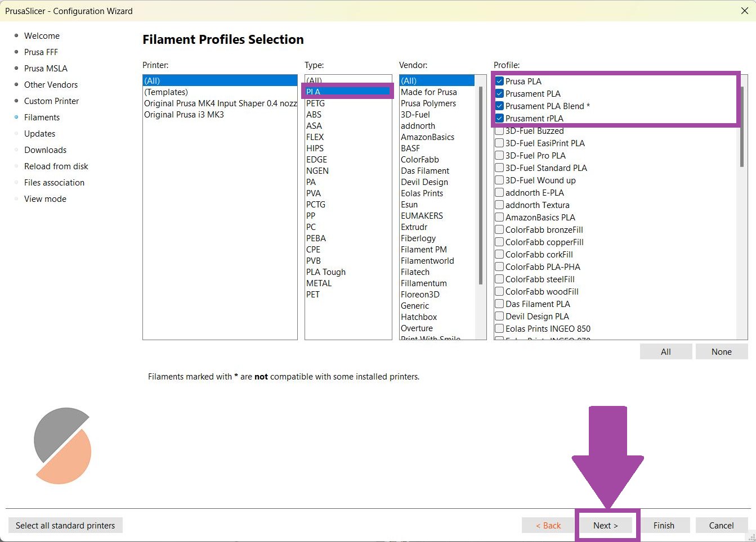Open the Prusa FFF wizard page
This screenshot has height=542, width=756.
click(x=41, y=52)
